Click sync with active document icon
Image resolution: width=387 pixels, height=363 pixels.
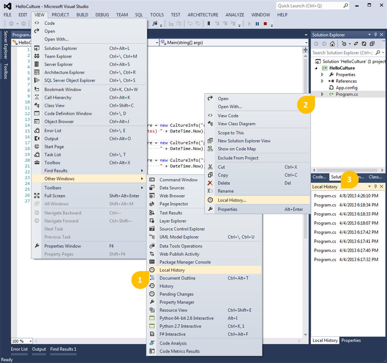pos(356,44)
